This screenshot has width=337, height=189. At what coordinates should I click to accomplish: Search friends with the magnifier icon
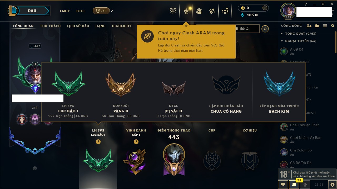click(x=333, y=26)
